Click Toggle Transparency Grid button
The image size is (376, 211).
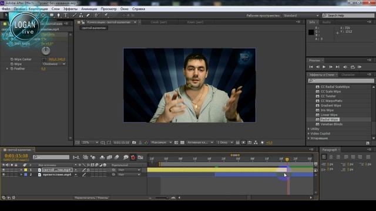(x=182, y=142)
